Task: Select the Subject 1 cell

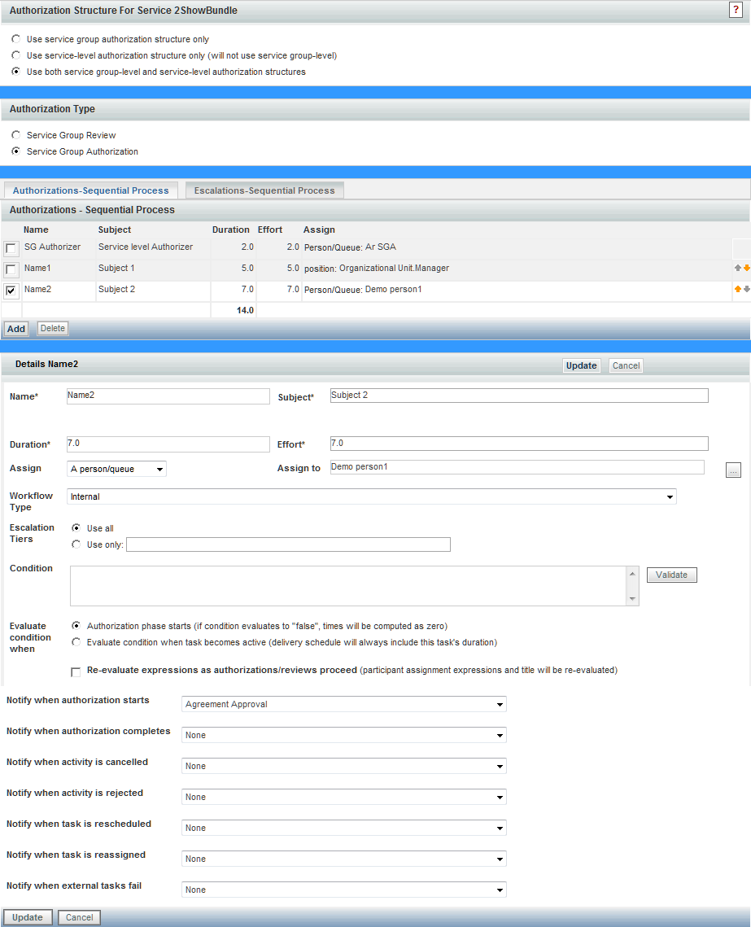Action: pyautogui.click(x=116, y=268)
